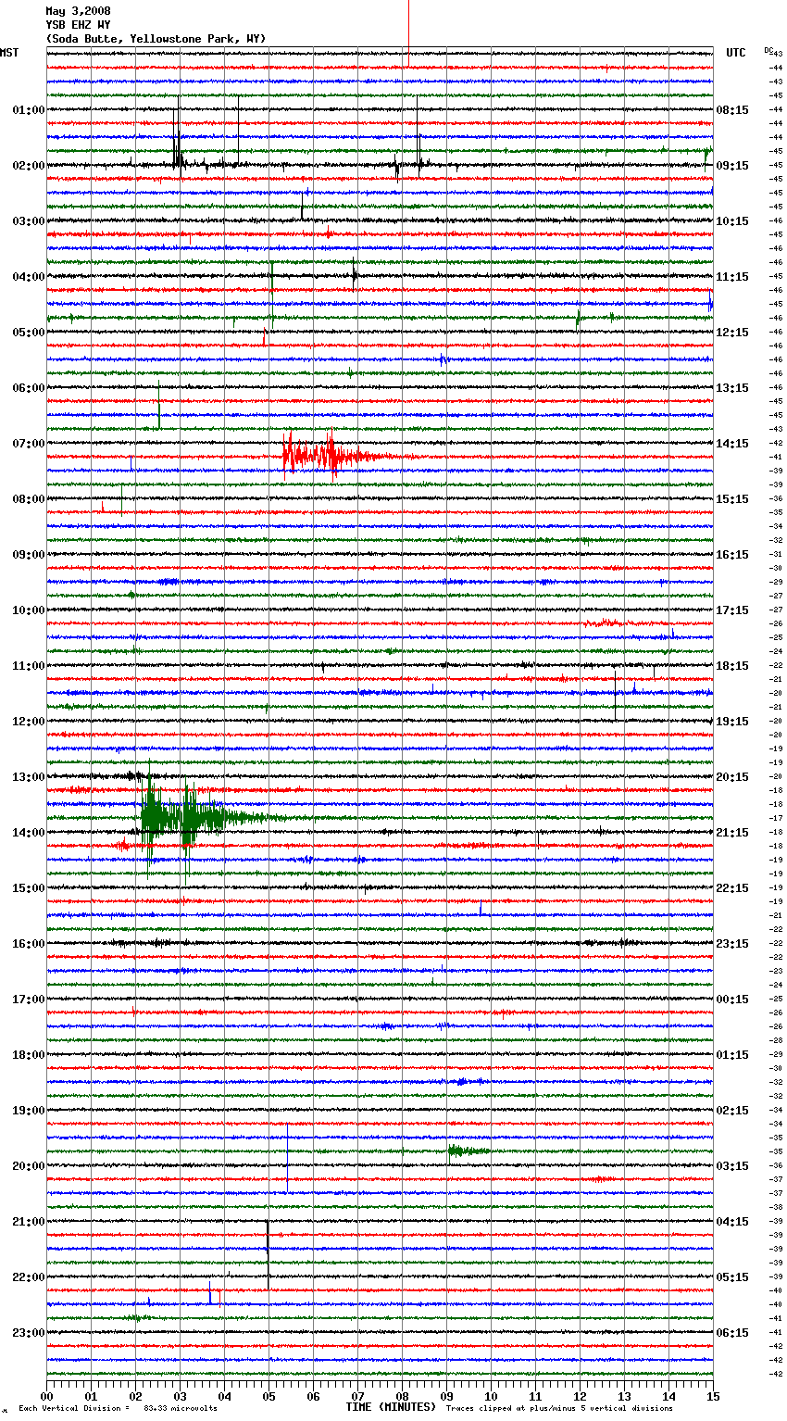Click the '20:15' UTC row label

point(732,777)
